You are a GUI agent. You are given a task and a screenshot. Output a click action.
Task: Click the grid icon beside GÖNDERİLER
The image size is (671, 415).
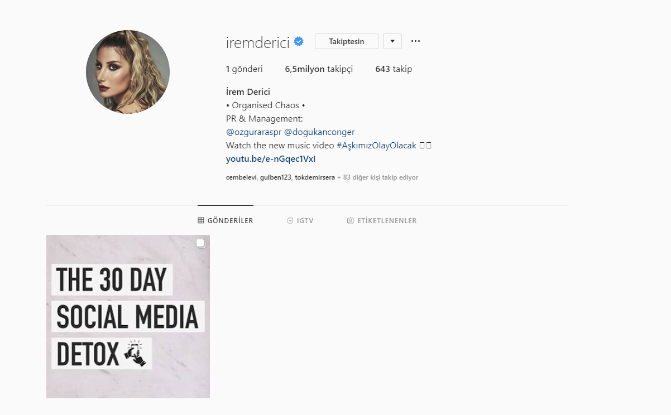point(201,220)
